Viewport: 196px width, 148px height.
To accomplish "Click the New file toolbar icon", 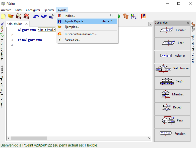I will click(3, 17).
